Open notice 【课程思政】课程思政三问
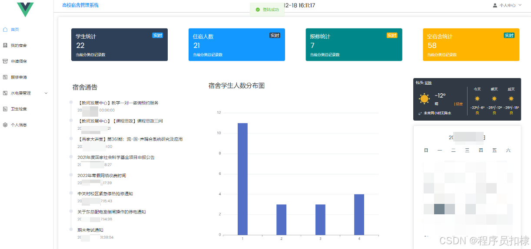531x249 pixels. (120, 121)
